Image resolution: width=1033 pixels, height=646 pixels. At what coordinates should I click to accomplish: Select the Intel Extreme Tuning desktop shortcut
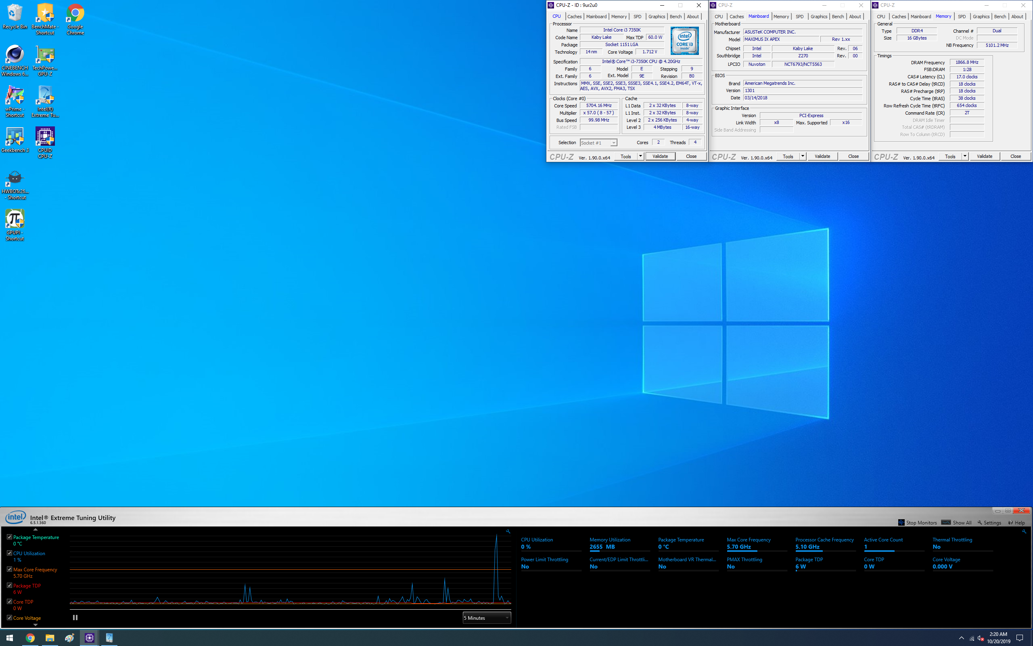pos(45,101)
